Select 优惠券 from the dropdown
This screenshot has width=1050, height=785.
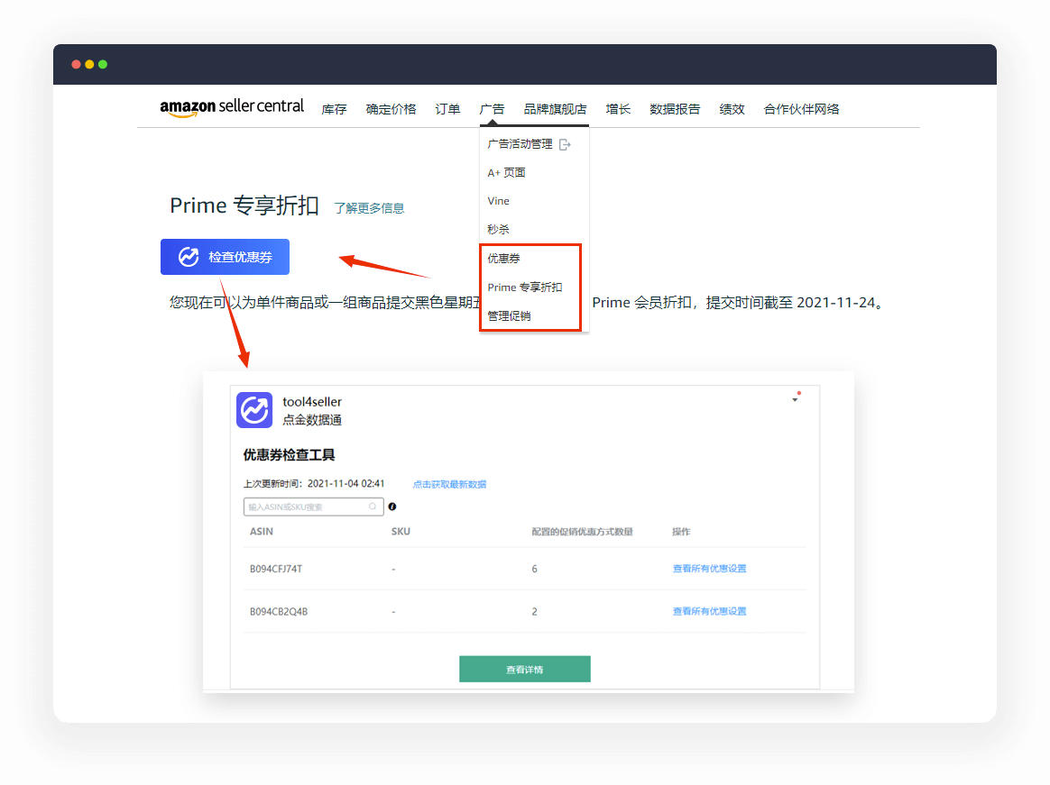click(503, 259)
